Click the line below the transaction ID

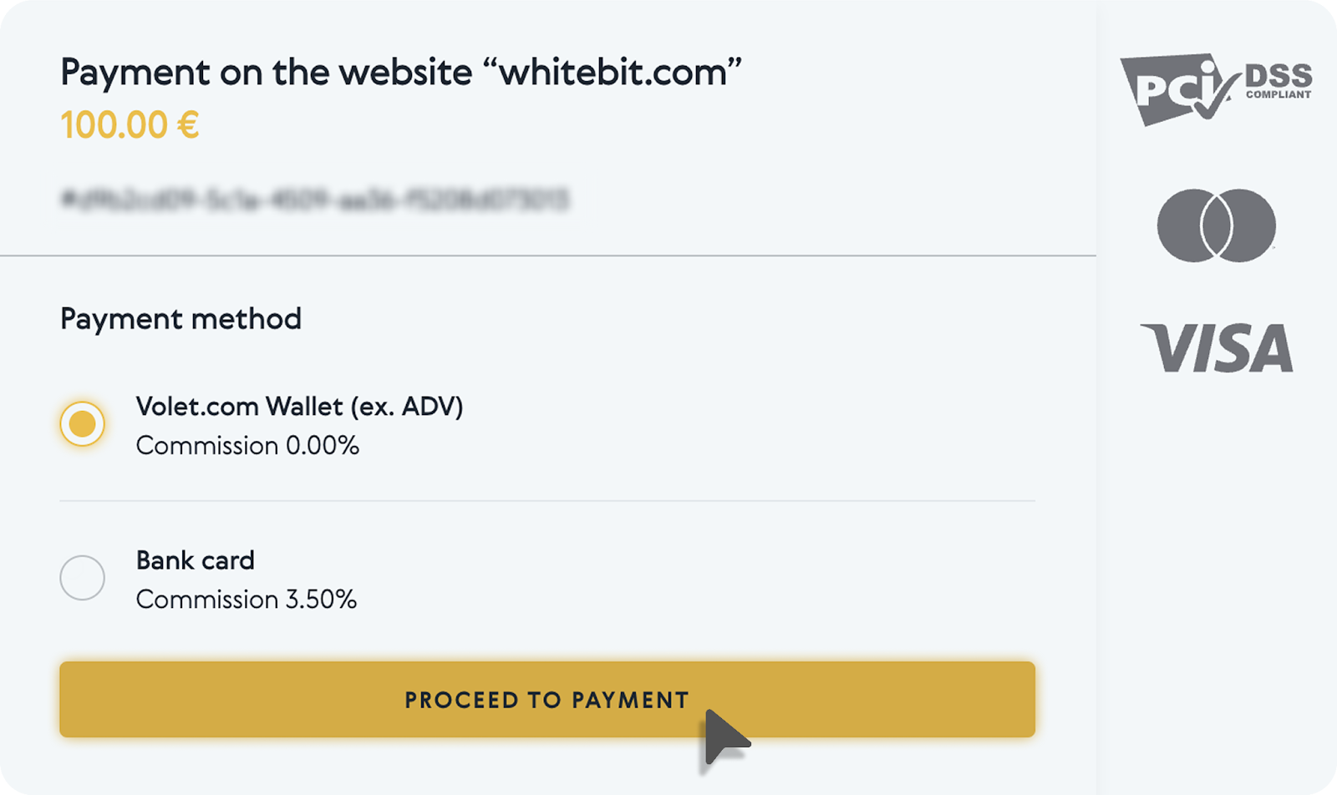547,256
